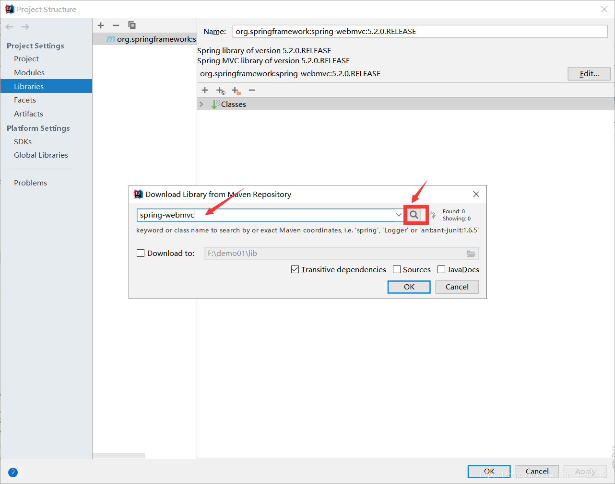Image resolution: width=615 pixels, height=484 pixels.
Task: Remove selected root with minus icon
Action: tap(252, 90)
